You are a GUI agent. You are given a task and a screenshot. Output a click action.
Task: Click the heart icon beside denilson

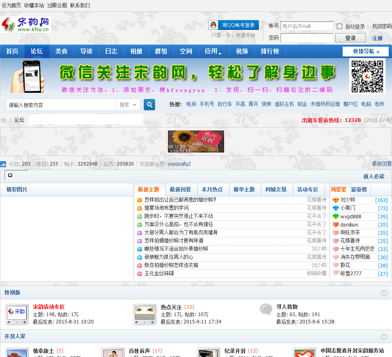336,225
